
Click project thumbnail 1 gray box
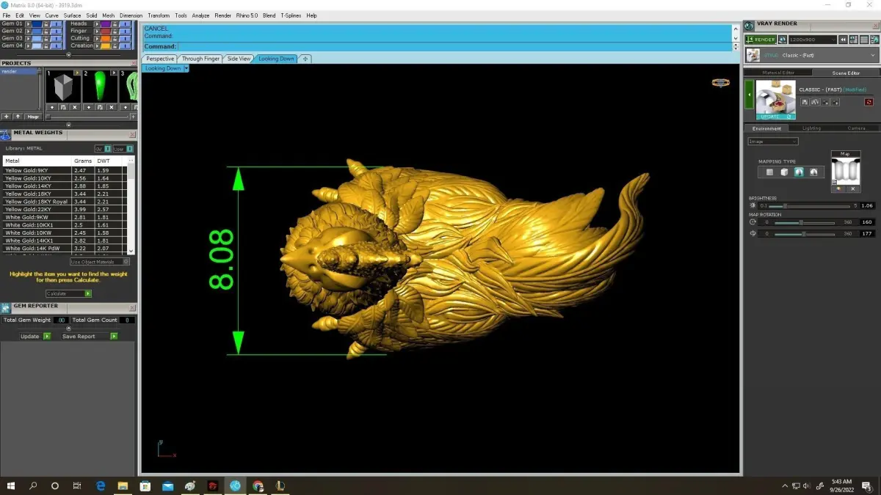[x=63, y=87]
